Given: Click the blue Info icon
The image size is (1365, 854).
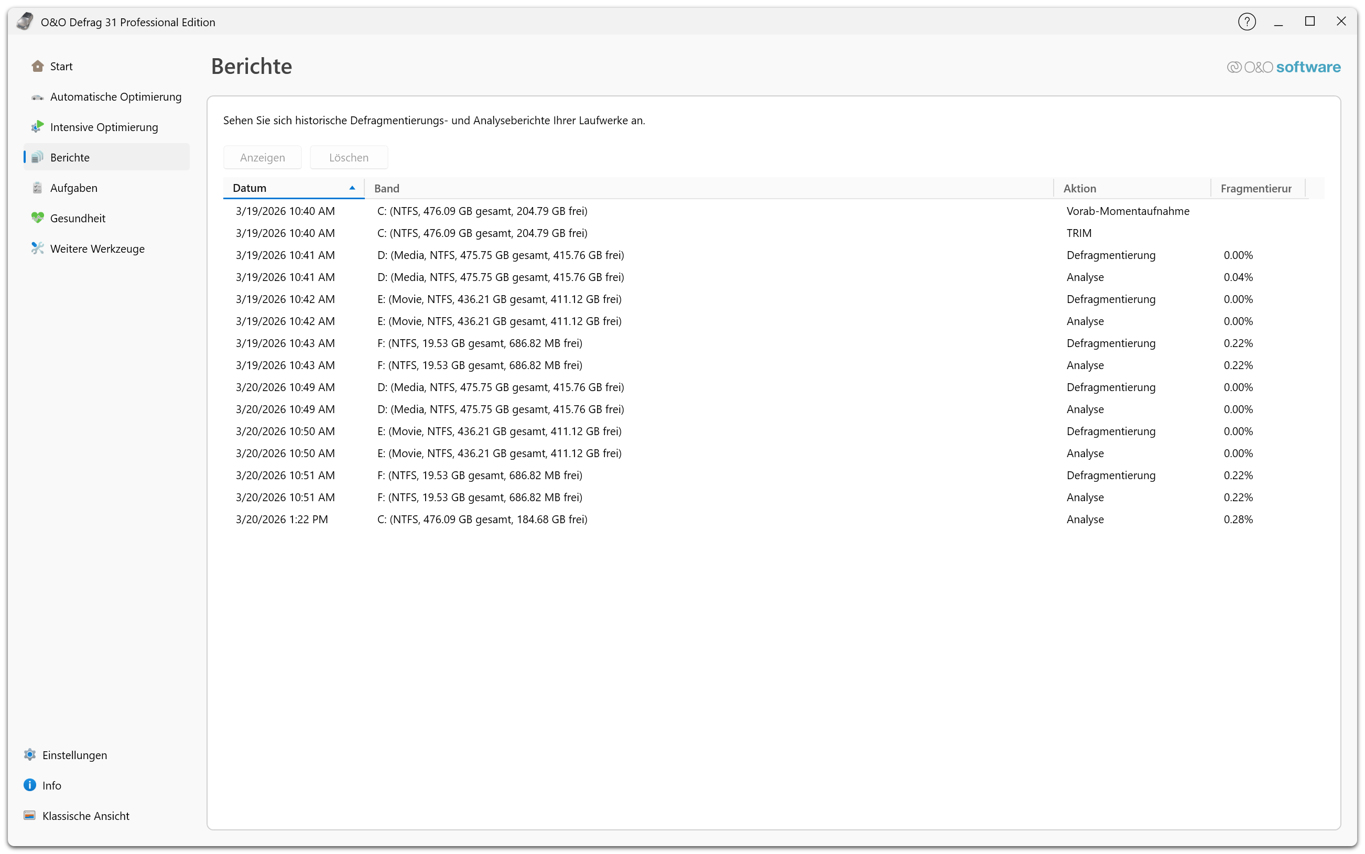Looking at the screenshot, I should point(30,785).
